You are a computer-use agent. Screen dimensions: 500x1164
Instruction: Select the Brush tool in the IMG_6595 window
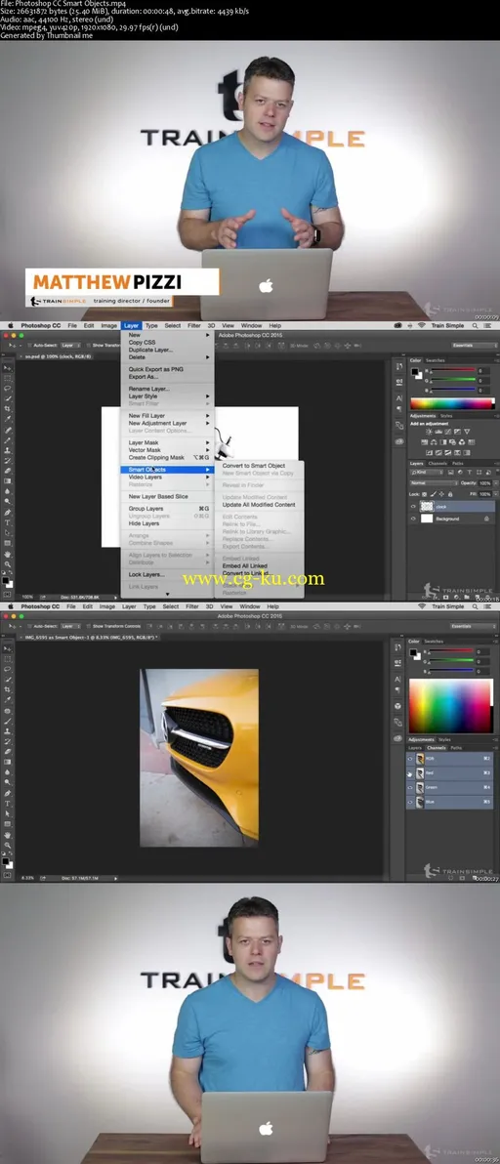coord(8,721)
